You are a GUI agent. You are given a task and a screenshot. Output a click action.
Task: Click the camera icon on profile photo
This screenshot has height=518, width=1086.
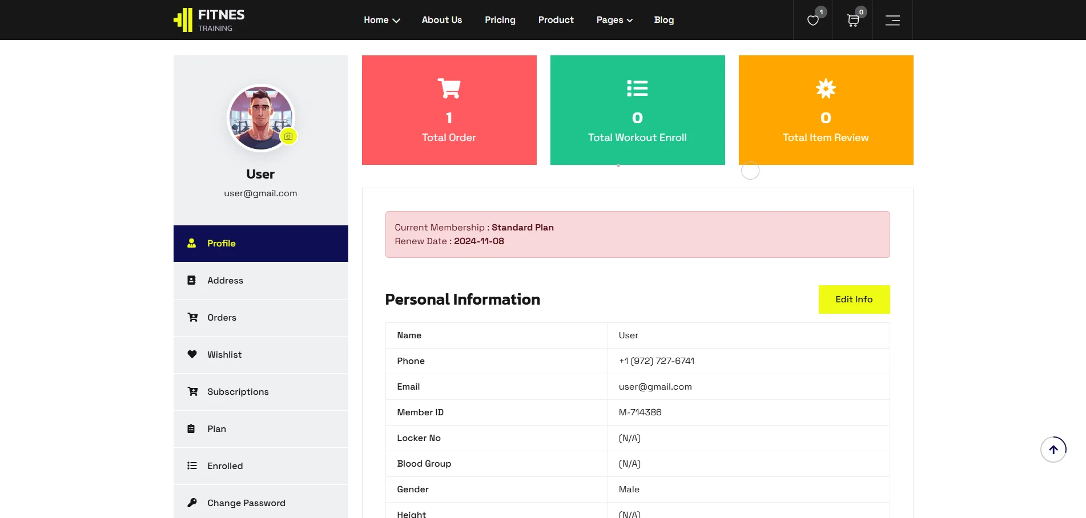(288, 136)
